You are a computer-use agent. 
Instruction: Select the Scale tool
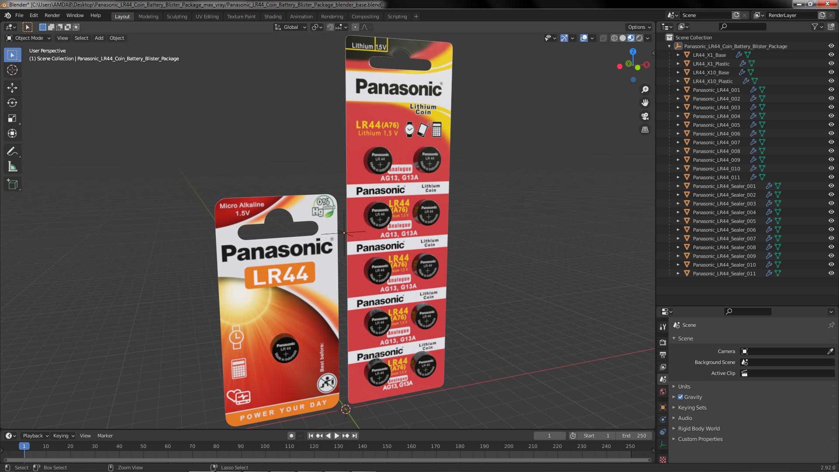point(12,118)
